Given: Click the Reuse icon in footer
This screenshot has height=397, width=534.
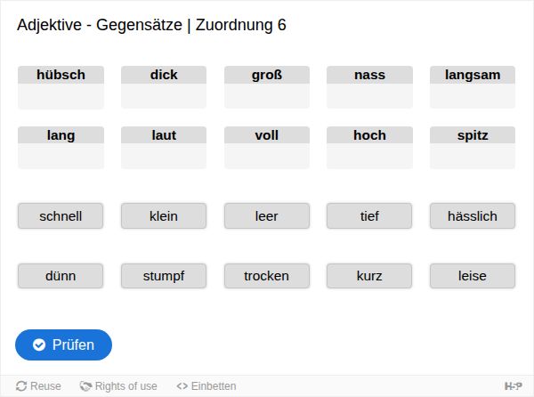Looking at the screenshot, I should 21,386.
